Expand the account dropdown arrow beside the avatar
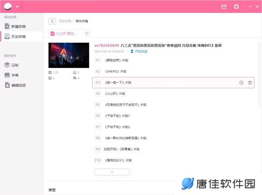The width and height of the screenshot is (262, 195). (17, 7)
